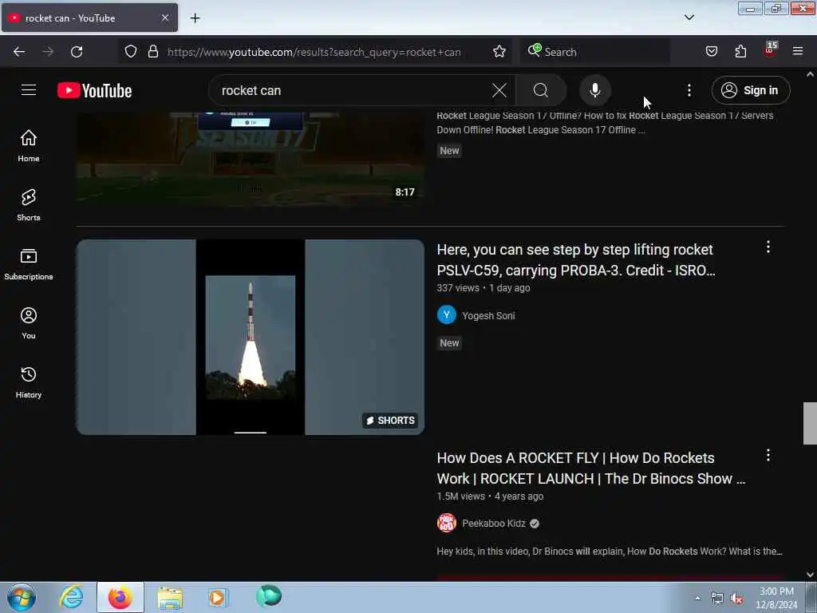Open Firefox application menu
This screenshot has height=613, width=817.
(x=798, y=51)
